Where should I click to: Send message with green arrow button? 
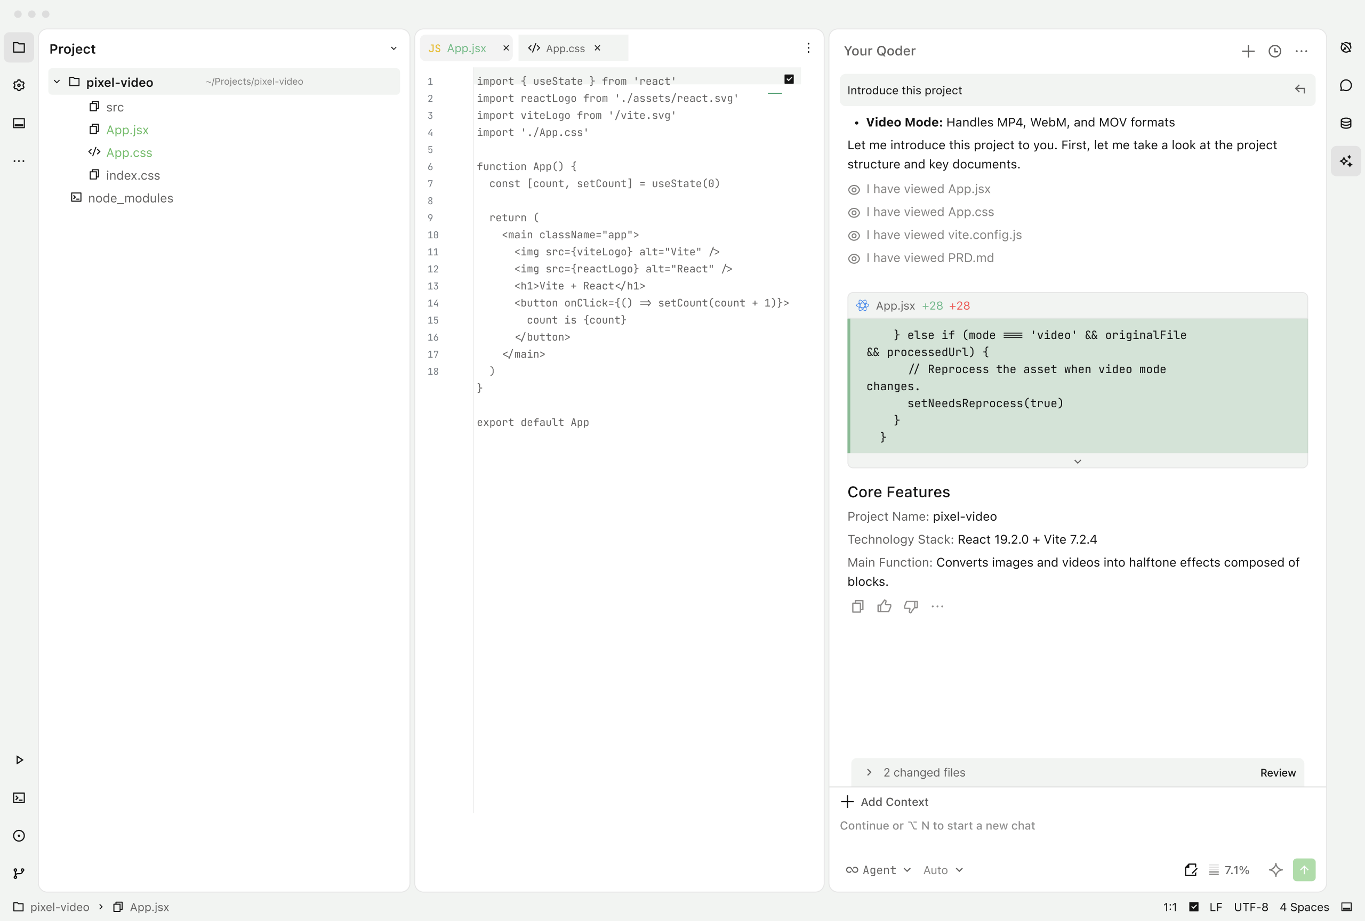[1304, 870]
